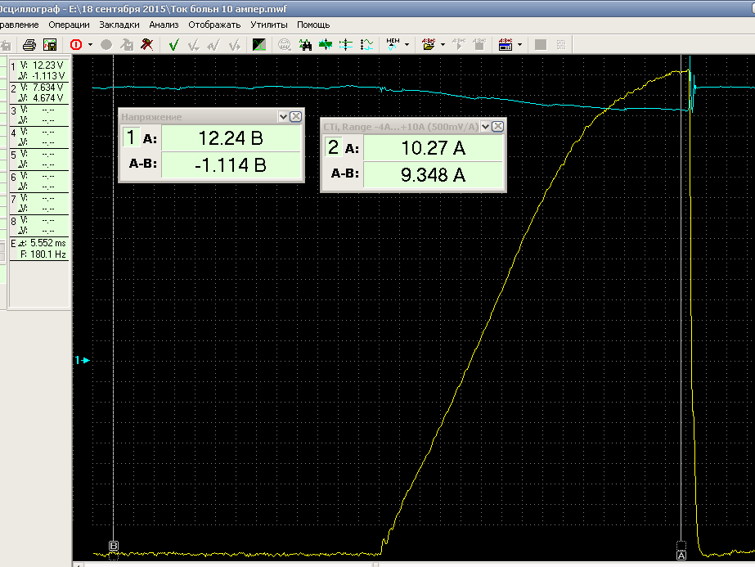Click the MEM memory waveform icon
This screenshot has height=567, width=755.
[393, 44]
